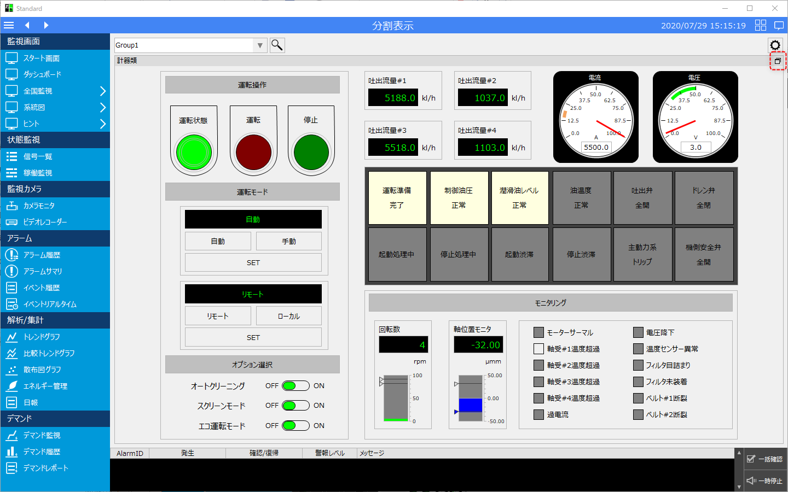Viewport: 788px width, 492px height.
Task: Select トレンドグラフ from the sidebar
Action: (42, 337)
